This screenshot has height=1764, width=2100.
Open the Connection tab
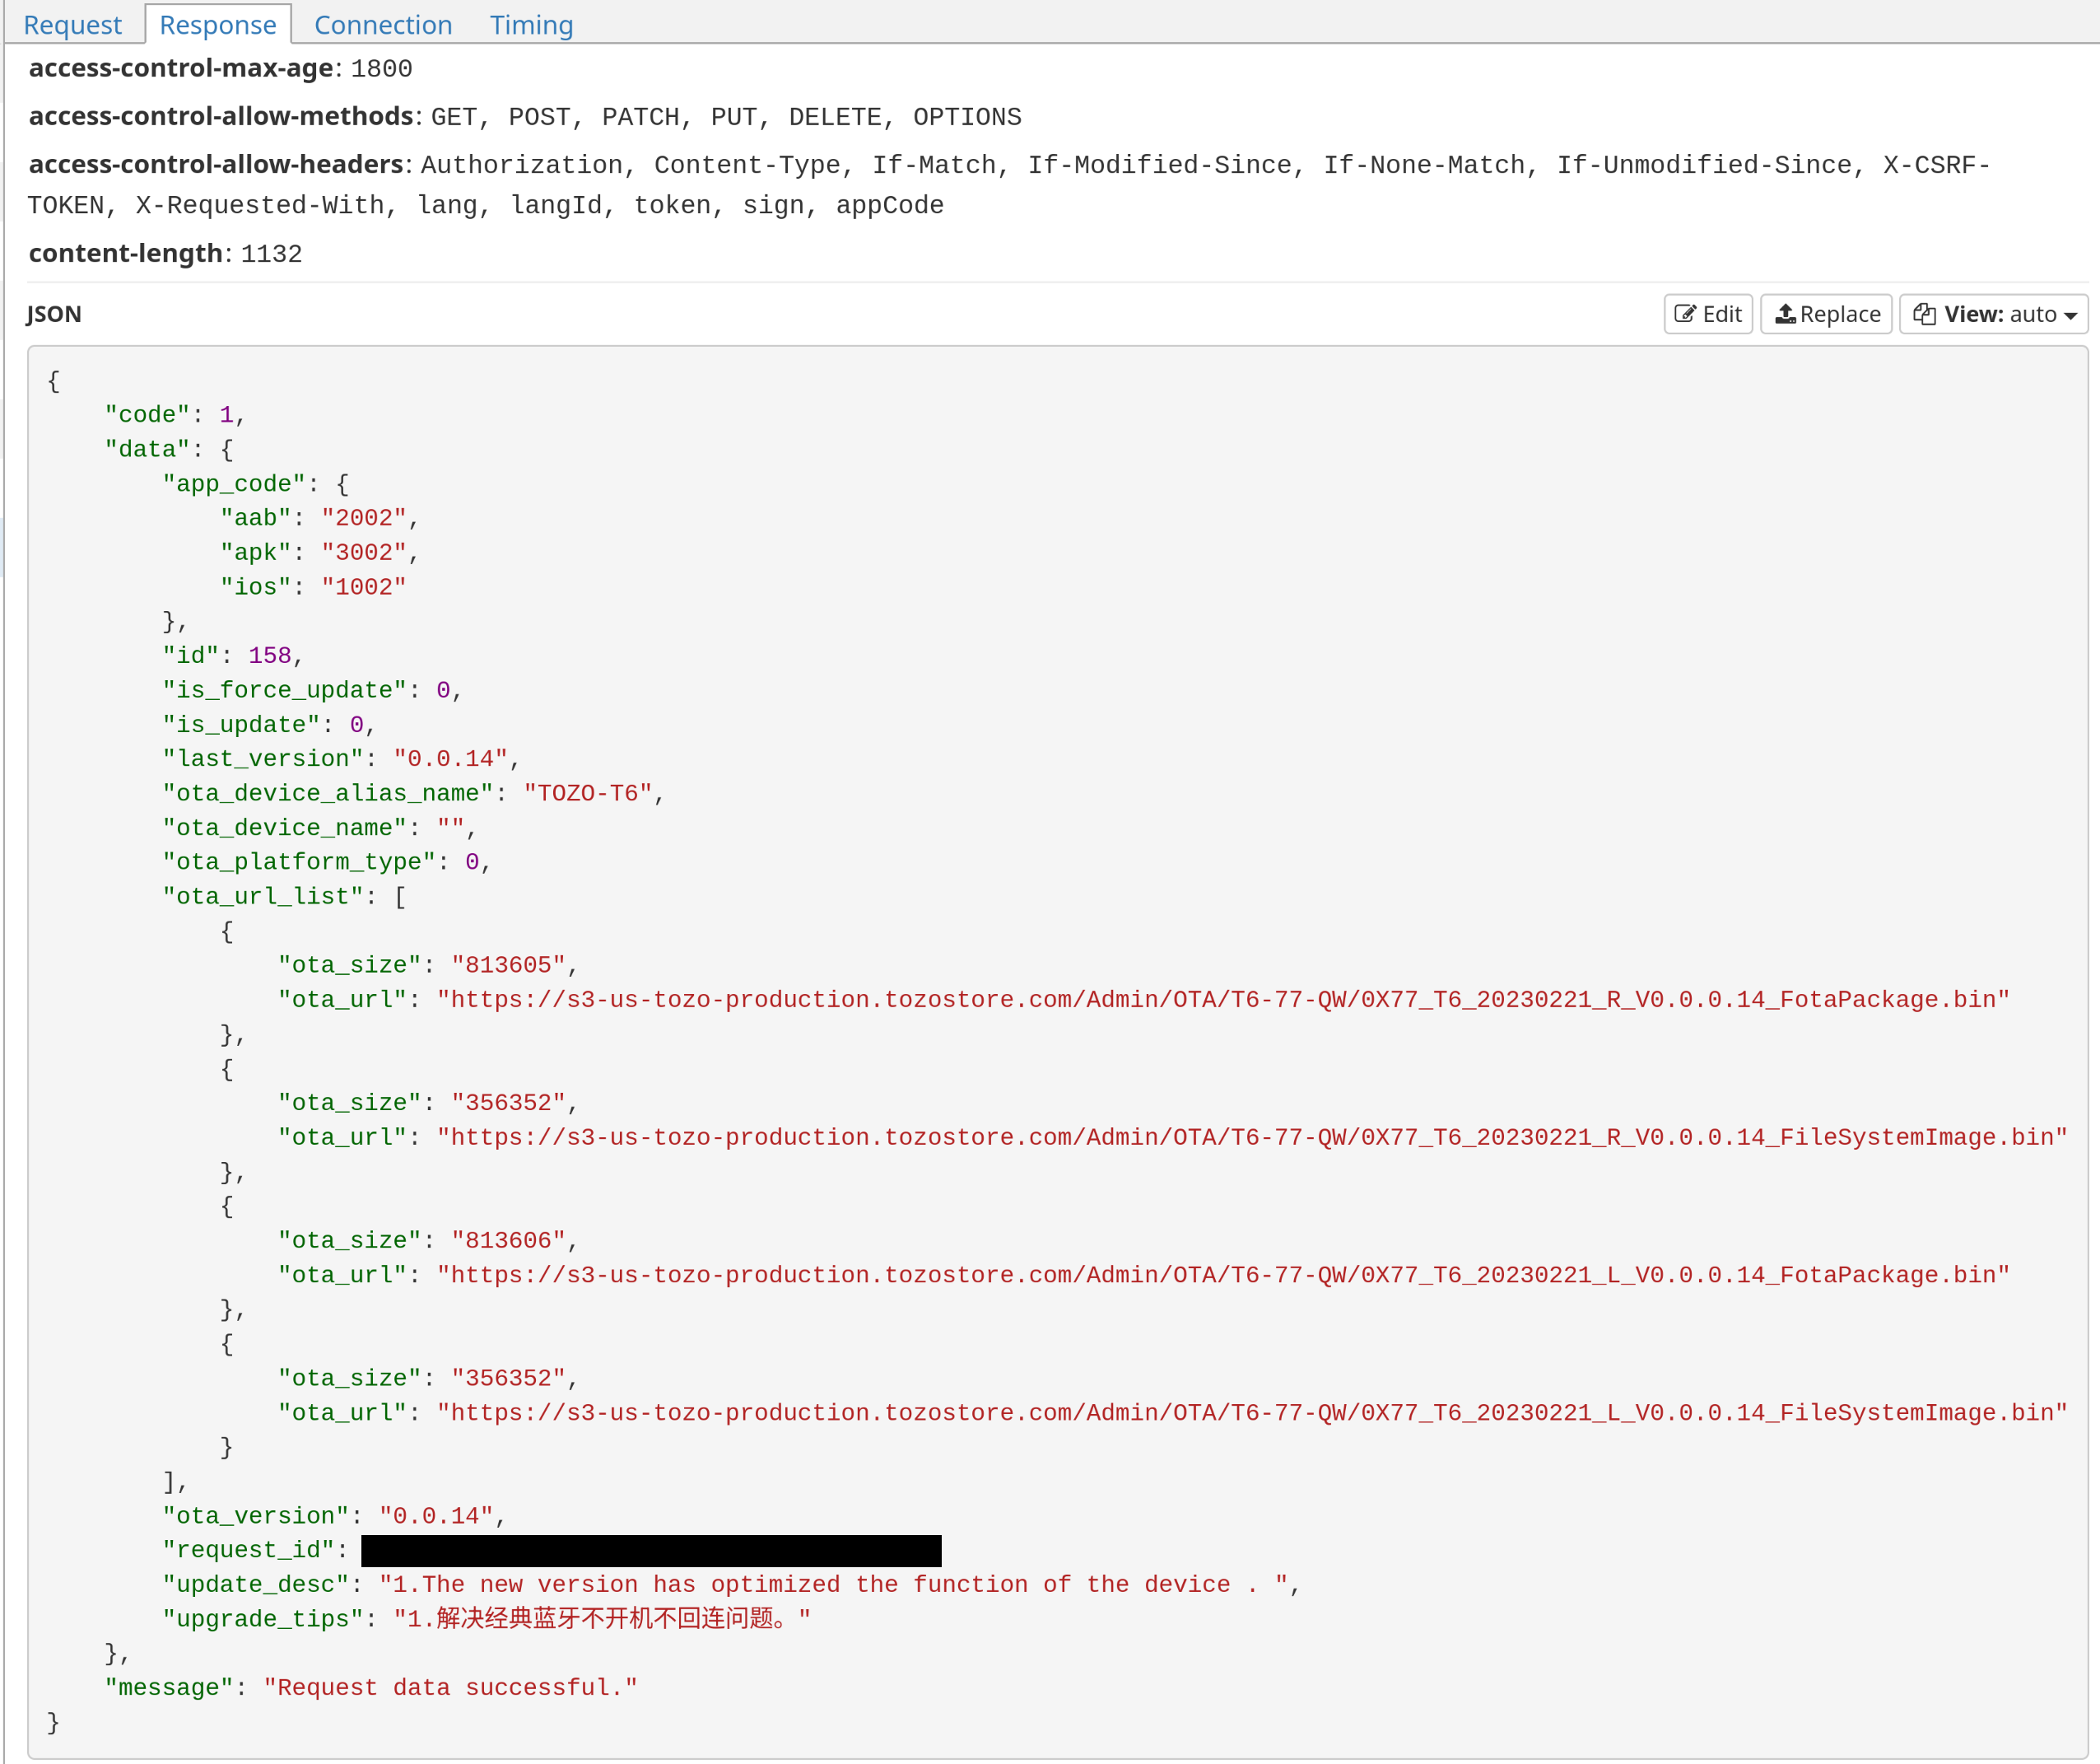tap(383, 24)
